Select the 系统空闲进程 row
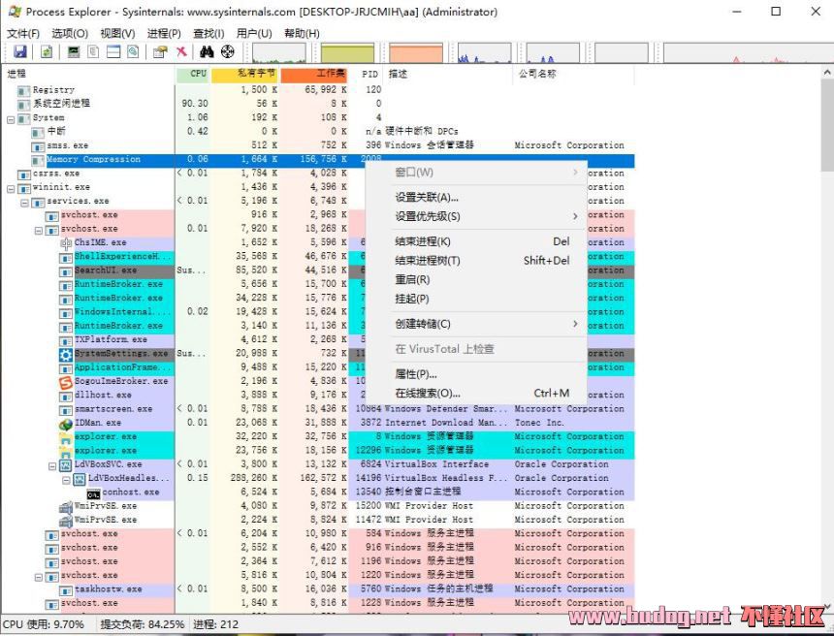 click(x=317, y=104)
